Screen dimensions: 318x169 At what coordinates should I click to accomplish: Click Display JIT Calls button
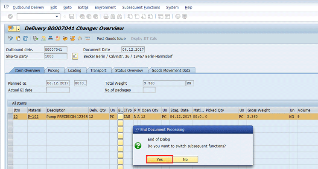(144, 38)
